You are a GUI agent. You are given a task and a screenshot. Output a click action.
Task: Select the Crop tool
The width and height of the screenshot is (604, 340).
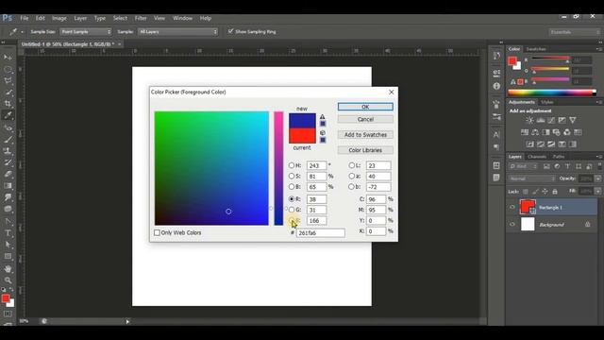pyautogui.click(x=8, y=104)
